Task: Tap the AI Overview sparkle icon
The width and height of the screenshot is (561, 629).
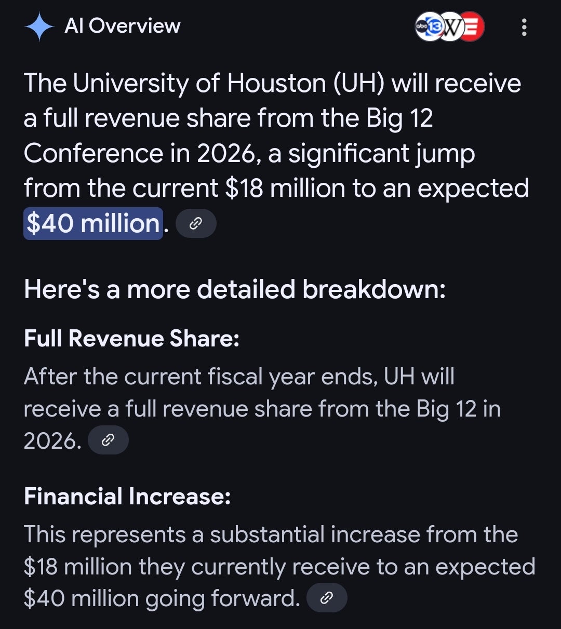Action: tap(39, 27)
